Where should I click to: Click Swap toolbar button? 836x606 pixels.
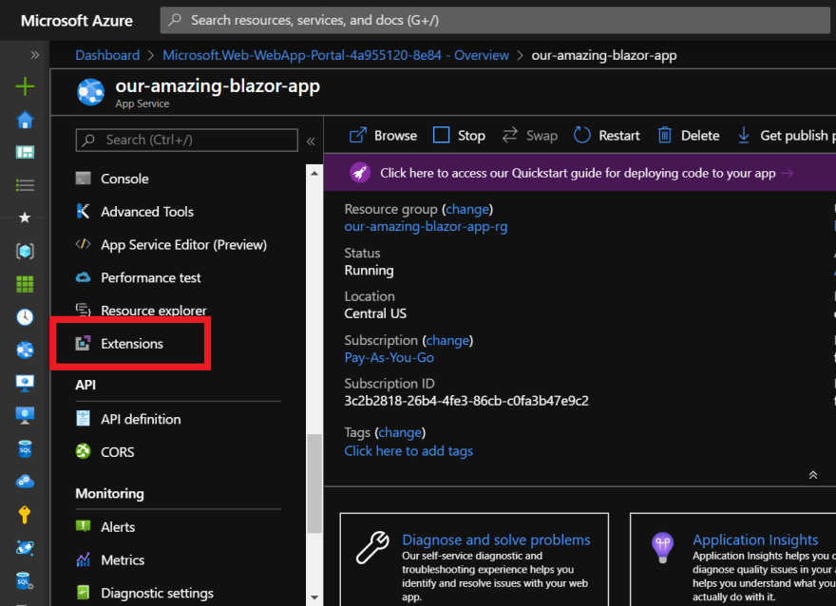[x=529, y=136]
